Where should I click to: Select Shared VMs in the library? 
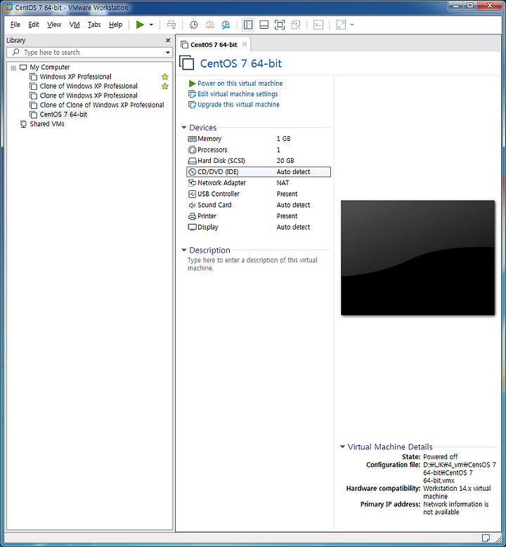(47, 124)
